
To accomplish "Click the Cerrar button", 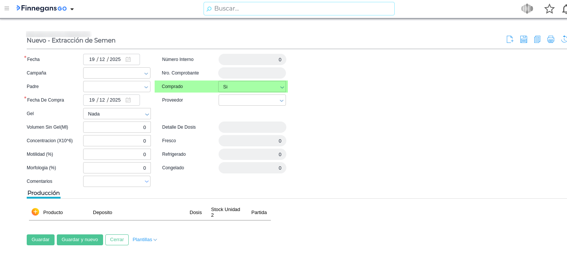I will point(117,240).
